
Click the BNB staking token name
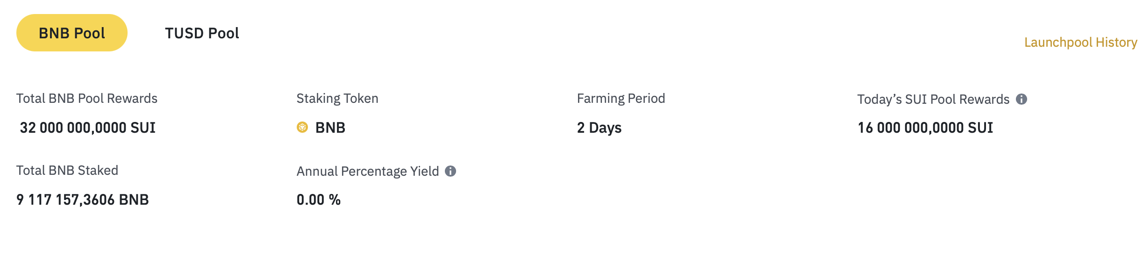pos(330,128)
